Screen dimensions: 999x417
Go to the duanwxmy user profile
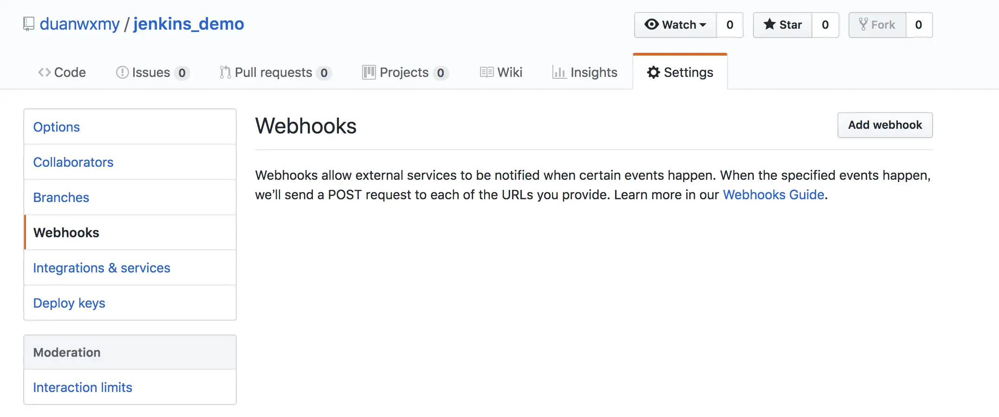coord(79,24)
